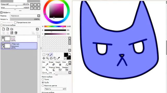Choose the Pen vector tool
The image size is (167, 93).
pyautogui.click(x=45, y=64)
